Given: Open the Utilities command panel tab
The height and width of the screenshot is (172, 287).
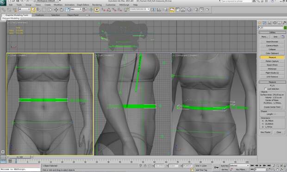Looking at the screenshot, I should (x=284, y=23).
